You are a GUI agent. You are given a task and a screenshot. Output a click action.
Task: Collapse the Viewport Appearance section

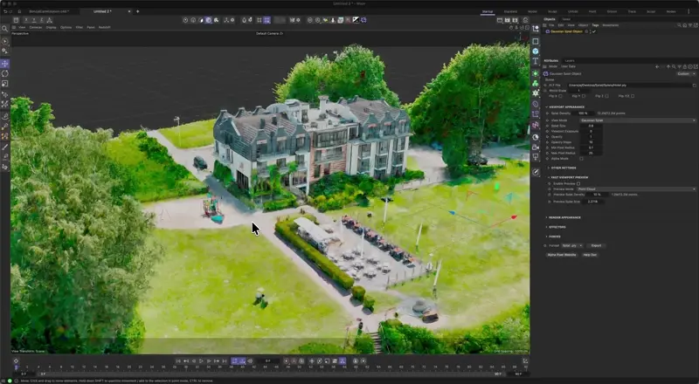566,107
